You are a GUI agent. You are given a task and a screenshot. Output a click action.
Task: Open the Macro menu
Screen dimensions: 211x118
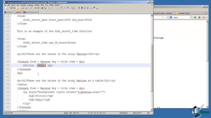pos(43,5)
